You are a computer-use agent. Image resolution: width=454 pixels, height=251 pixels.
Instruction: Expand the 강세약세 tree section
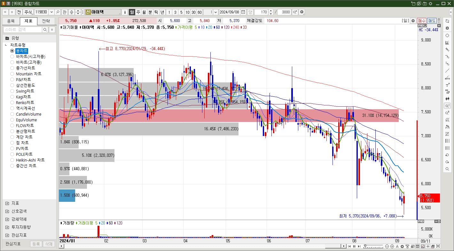[x=7, y=219]
